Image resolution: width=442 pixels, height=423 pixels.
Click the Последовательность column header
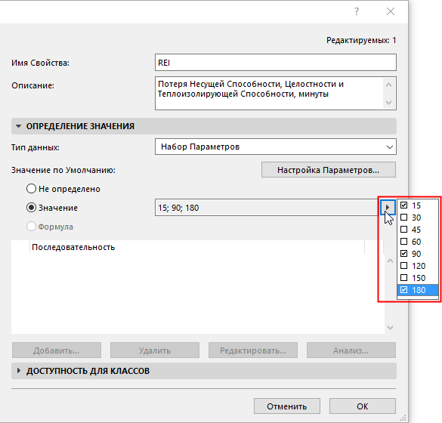coord(197,247)
